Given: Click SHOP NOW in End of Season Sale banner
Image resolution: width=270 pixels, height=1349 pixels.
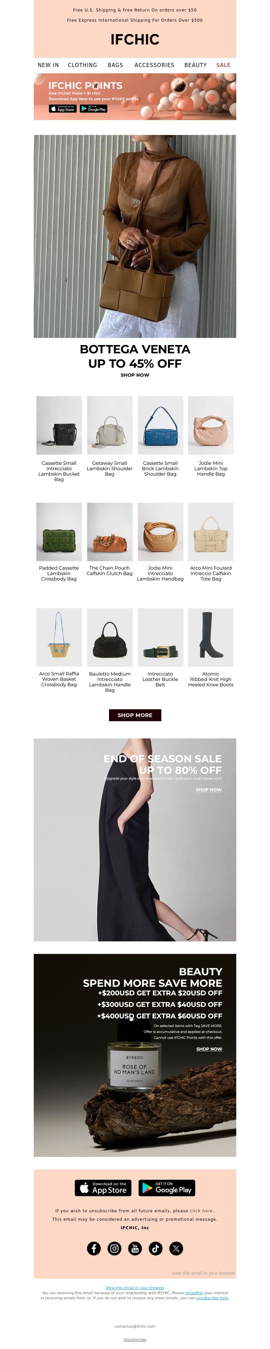Looking at the screenshot, I should click(208, 789).
